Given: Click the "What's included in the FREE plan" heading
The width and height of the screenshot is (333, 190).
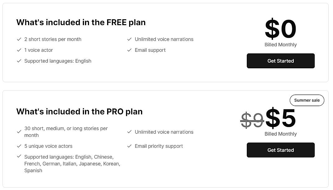Looking at the screenshot, I should click(81, 22).
